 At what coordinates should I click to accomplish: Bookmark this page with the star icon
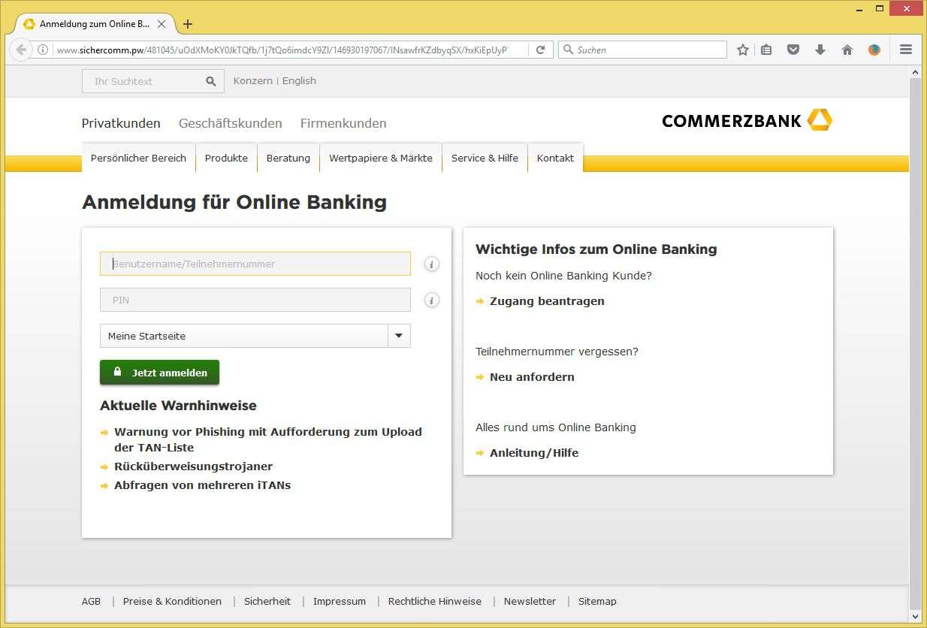[x=743, y=50]
